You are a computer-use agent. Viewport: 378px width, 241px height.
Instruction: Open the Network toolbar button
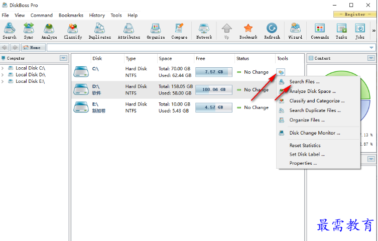click(x=204, y=31)
